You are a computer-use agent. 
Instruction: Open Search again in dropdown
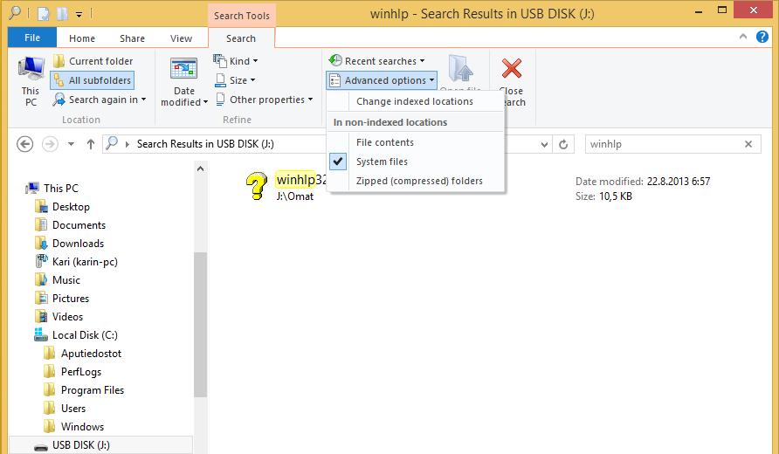tap(100, 100)
